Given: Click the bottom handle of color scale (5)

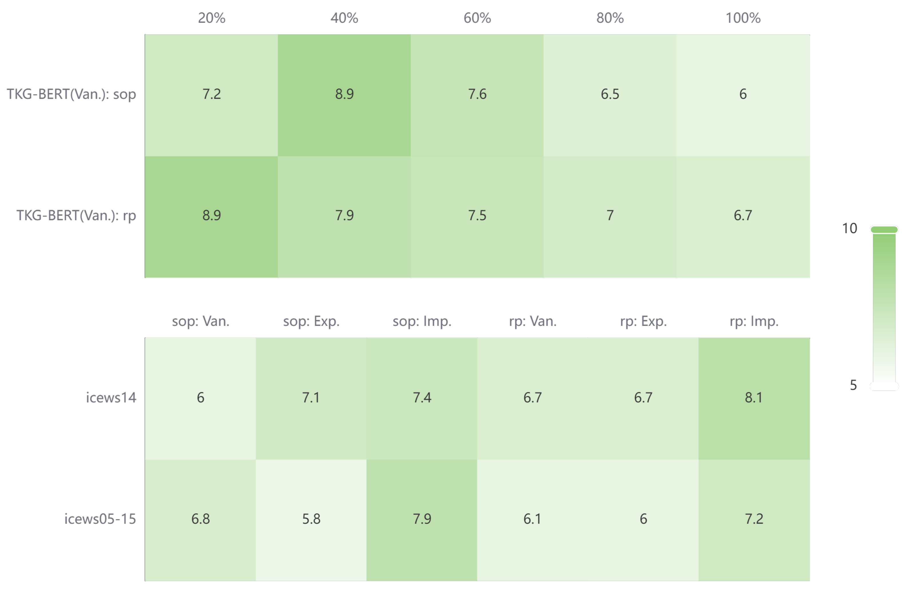Looking at the screenshot, I should click(884, 387).
